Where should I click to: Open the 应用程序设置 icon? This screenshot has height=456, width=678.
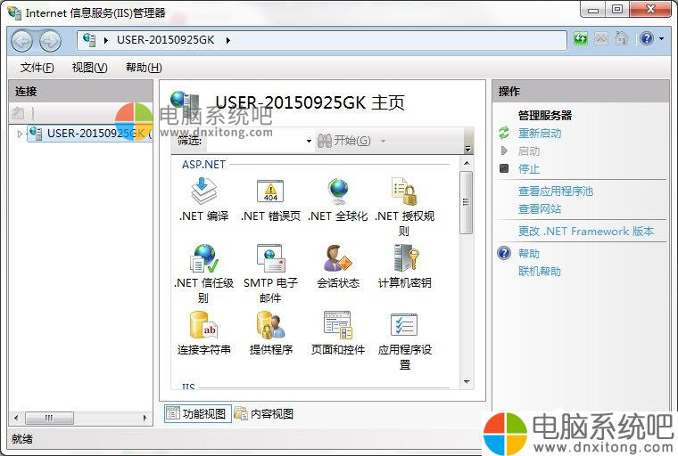tap(404, 325)
